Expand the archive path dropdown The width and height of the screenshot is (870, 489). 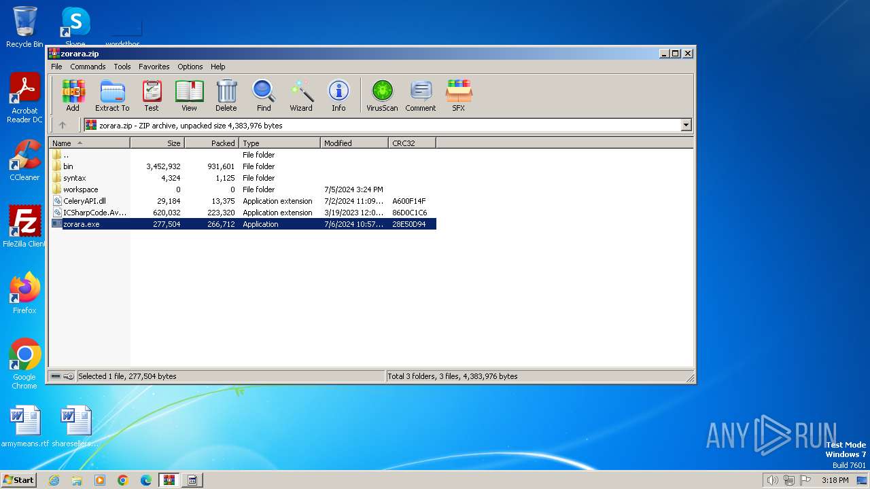point(686,125)
